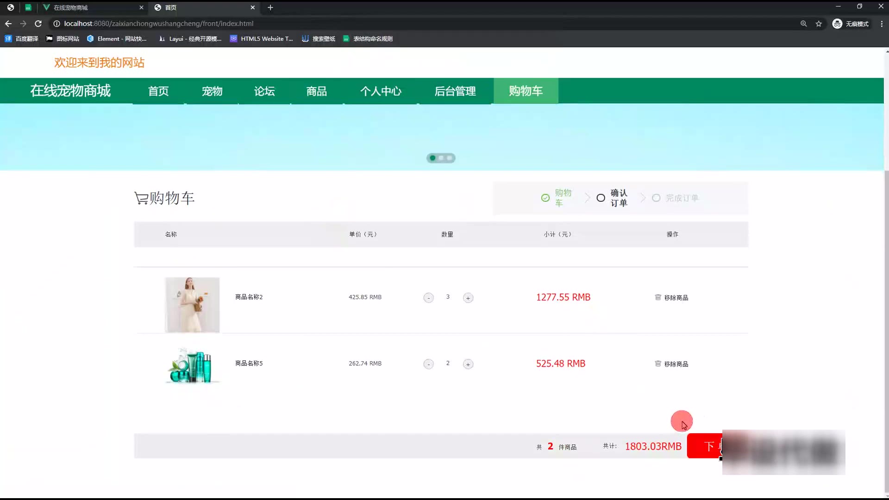Select the third carousel indicator dot
The height and width of the screenshot is (500, 889).
449,158
